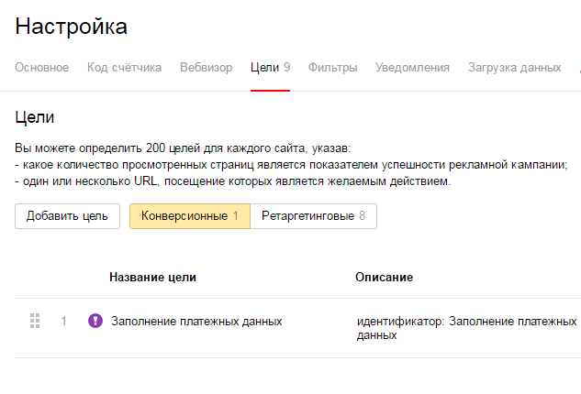Switch to the Загрузка данных tab

514,68
